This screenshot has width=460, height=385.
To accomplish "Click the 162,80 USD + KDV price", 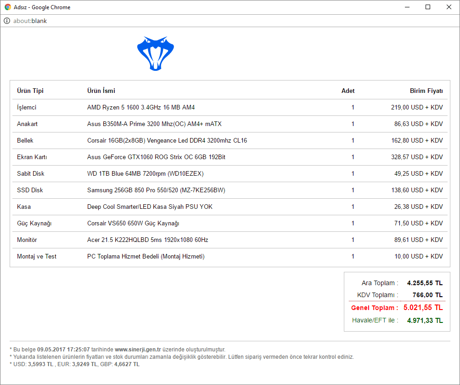I will click(417, 140).
